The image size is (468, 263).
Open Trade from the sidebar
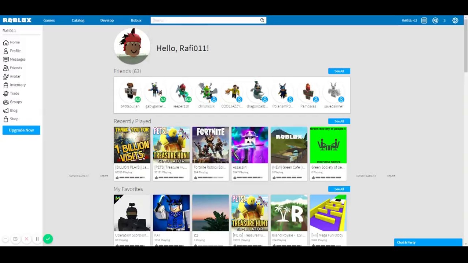tap(11, 94)
